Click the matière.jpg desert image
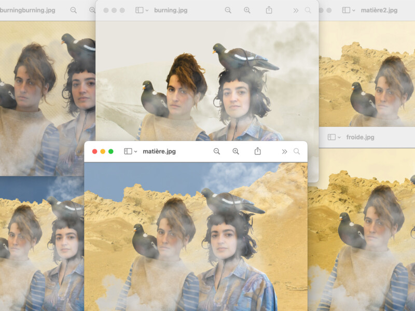 click(x=196, y=237)
